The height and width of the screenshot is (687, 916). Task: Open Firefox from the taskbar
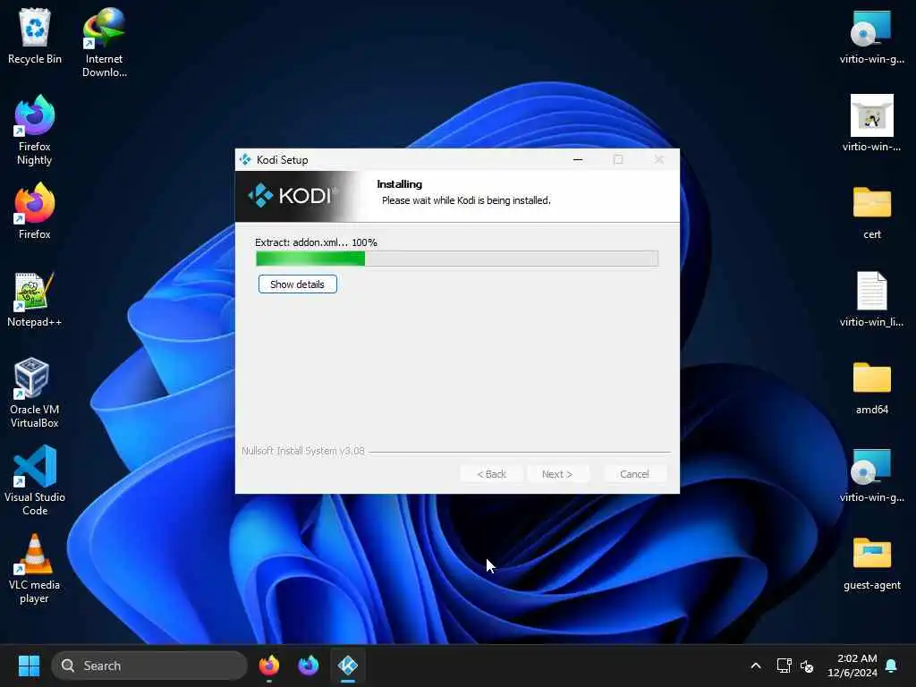pos(268,666)
